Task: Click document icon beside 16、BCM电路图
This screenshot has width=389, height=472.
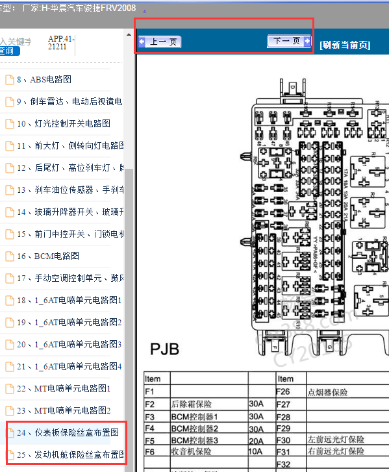Action: [x=10, y=256]
